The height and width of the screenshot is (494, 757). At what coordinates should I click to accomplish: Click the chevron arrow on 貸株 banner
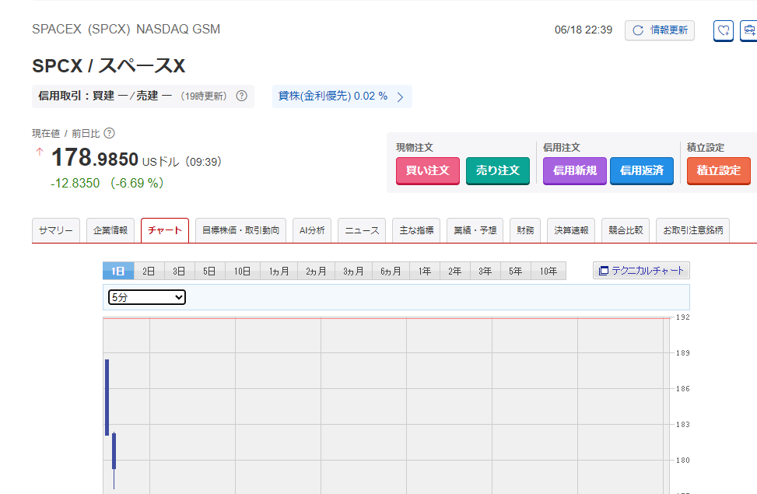(x=400, y=97)
